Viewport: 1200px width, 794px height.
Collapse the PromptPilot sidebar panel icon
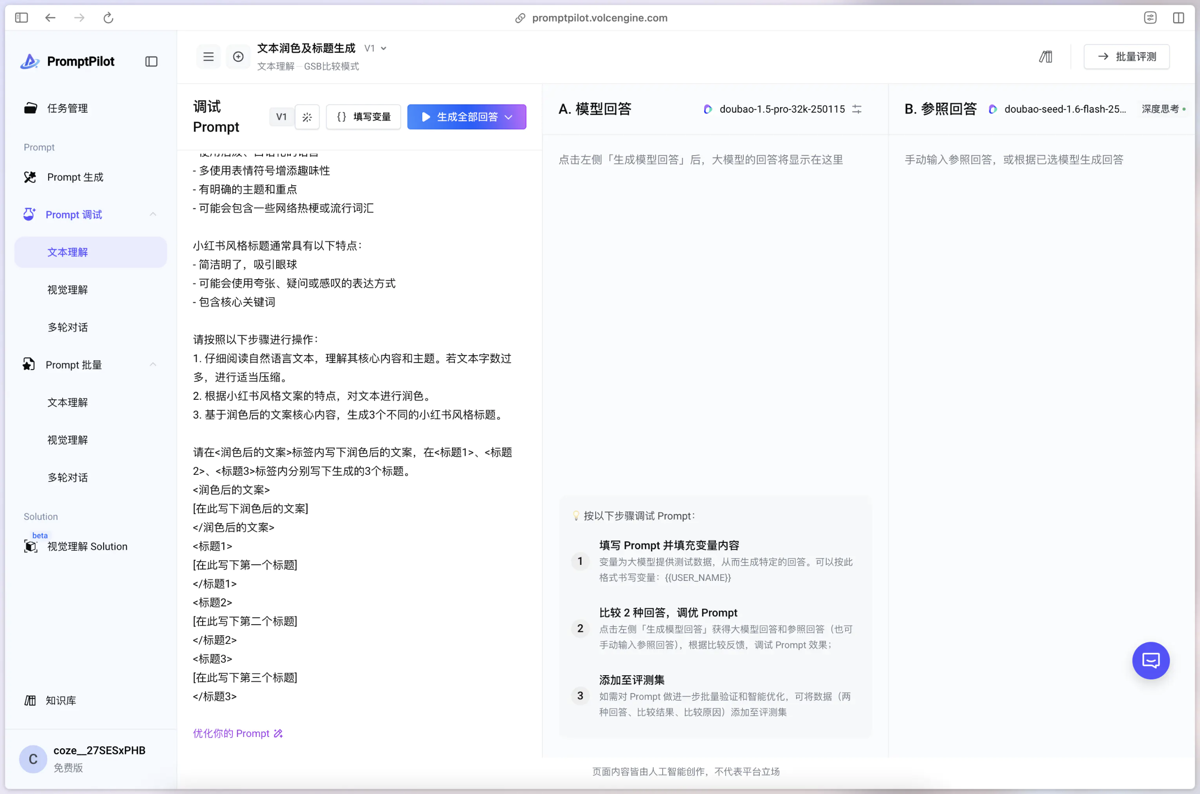tap(151, 61)
